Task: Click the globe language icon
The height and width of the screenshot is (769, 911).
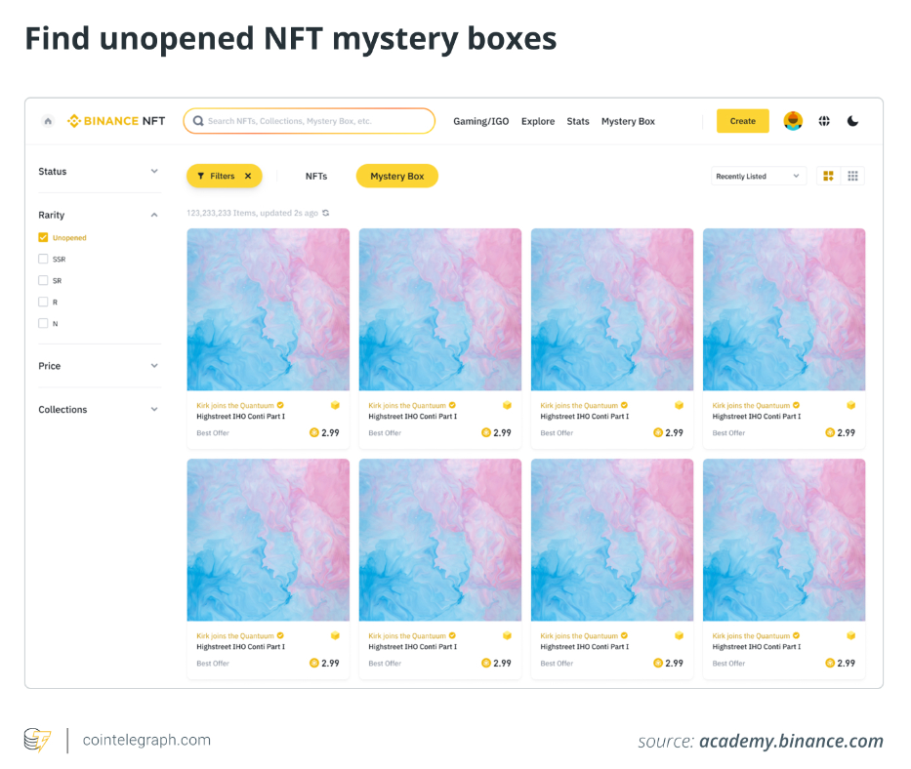Action: point(824,121)
